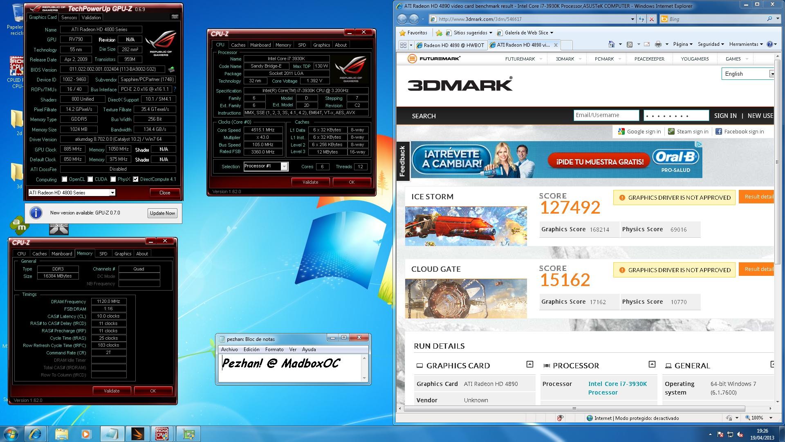Click the ROG CPU-Z taskbar icon
This screenshot has height=442, width=785.
(x=162, y=434)
